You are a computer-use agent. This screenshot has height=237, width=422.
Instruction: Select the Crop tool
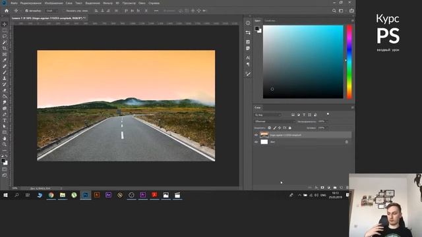[x=5, y=48]
